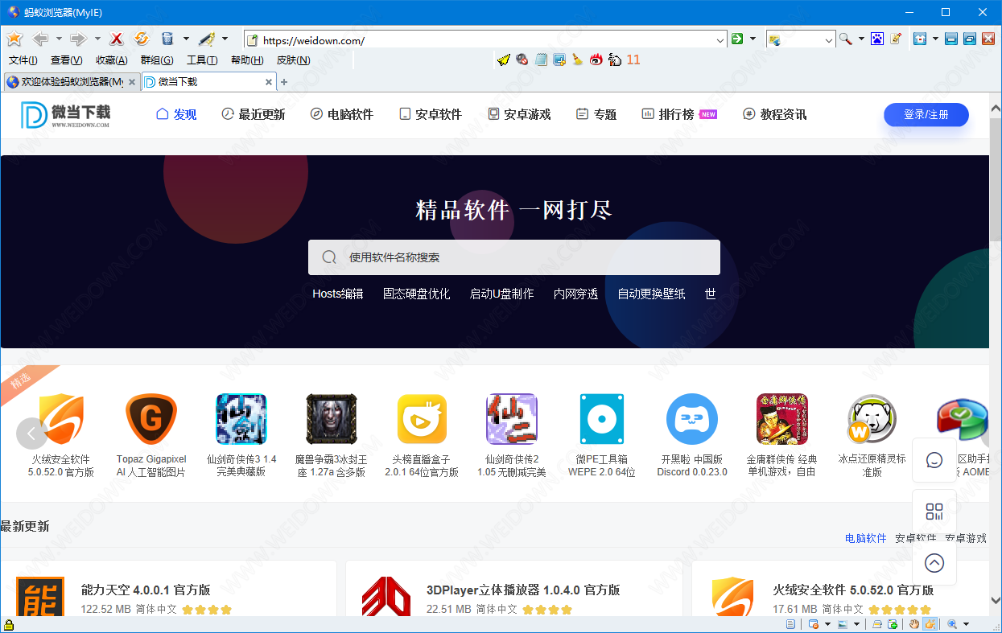Viewport: 1002px width, 633px height.
Task: Click the trash bin toolbar icon
Action: pos(167,39)
